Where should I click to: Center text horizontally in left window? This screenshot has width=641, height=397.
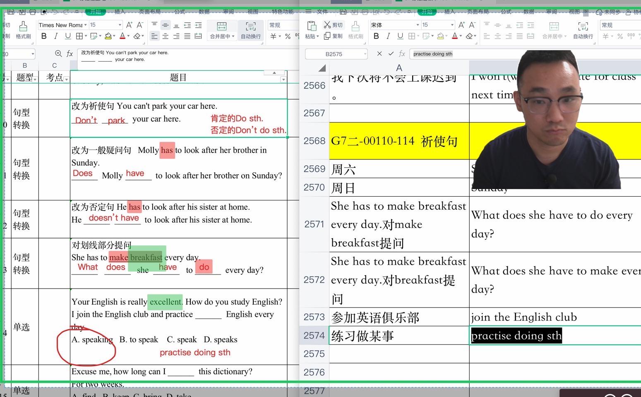tap(166, 36)
